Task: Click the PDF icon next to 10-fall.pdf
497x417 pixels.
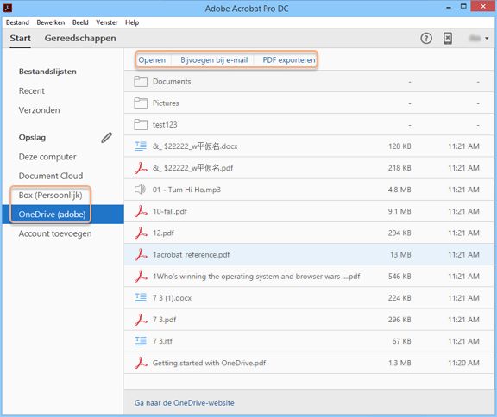Action: [x=141, y=211]
